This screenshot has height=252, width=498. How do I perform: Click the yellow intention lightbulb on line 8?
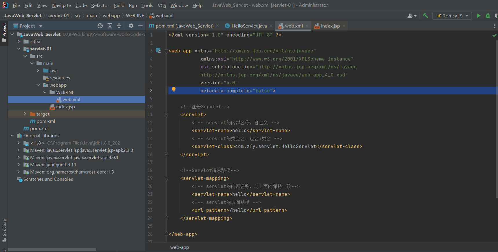pos(174,90)
